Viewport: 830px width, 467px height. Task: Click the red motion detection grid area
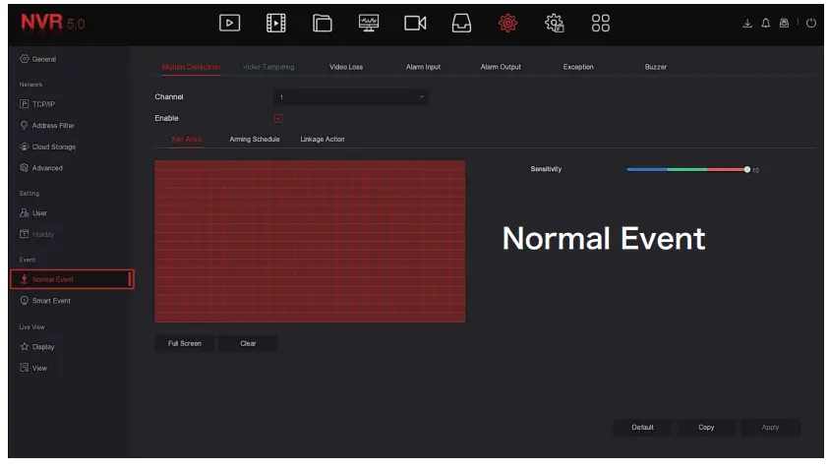(x=310, y=242)
